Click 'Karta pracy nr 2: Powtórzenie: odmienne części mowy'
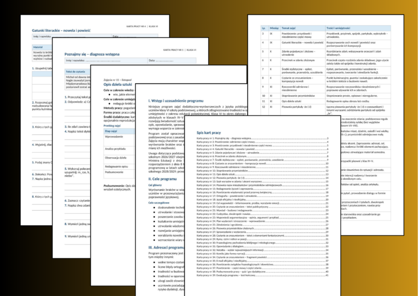 (x=262, y=142)
